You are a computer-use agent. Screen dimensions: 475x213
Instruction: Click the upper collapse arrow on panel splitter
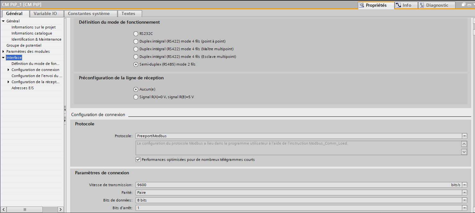click(64, 110)
